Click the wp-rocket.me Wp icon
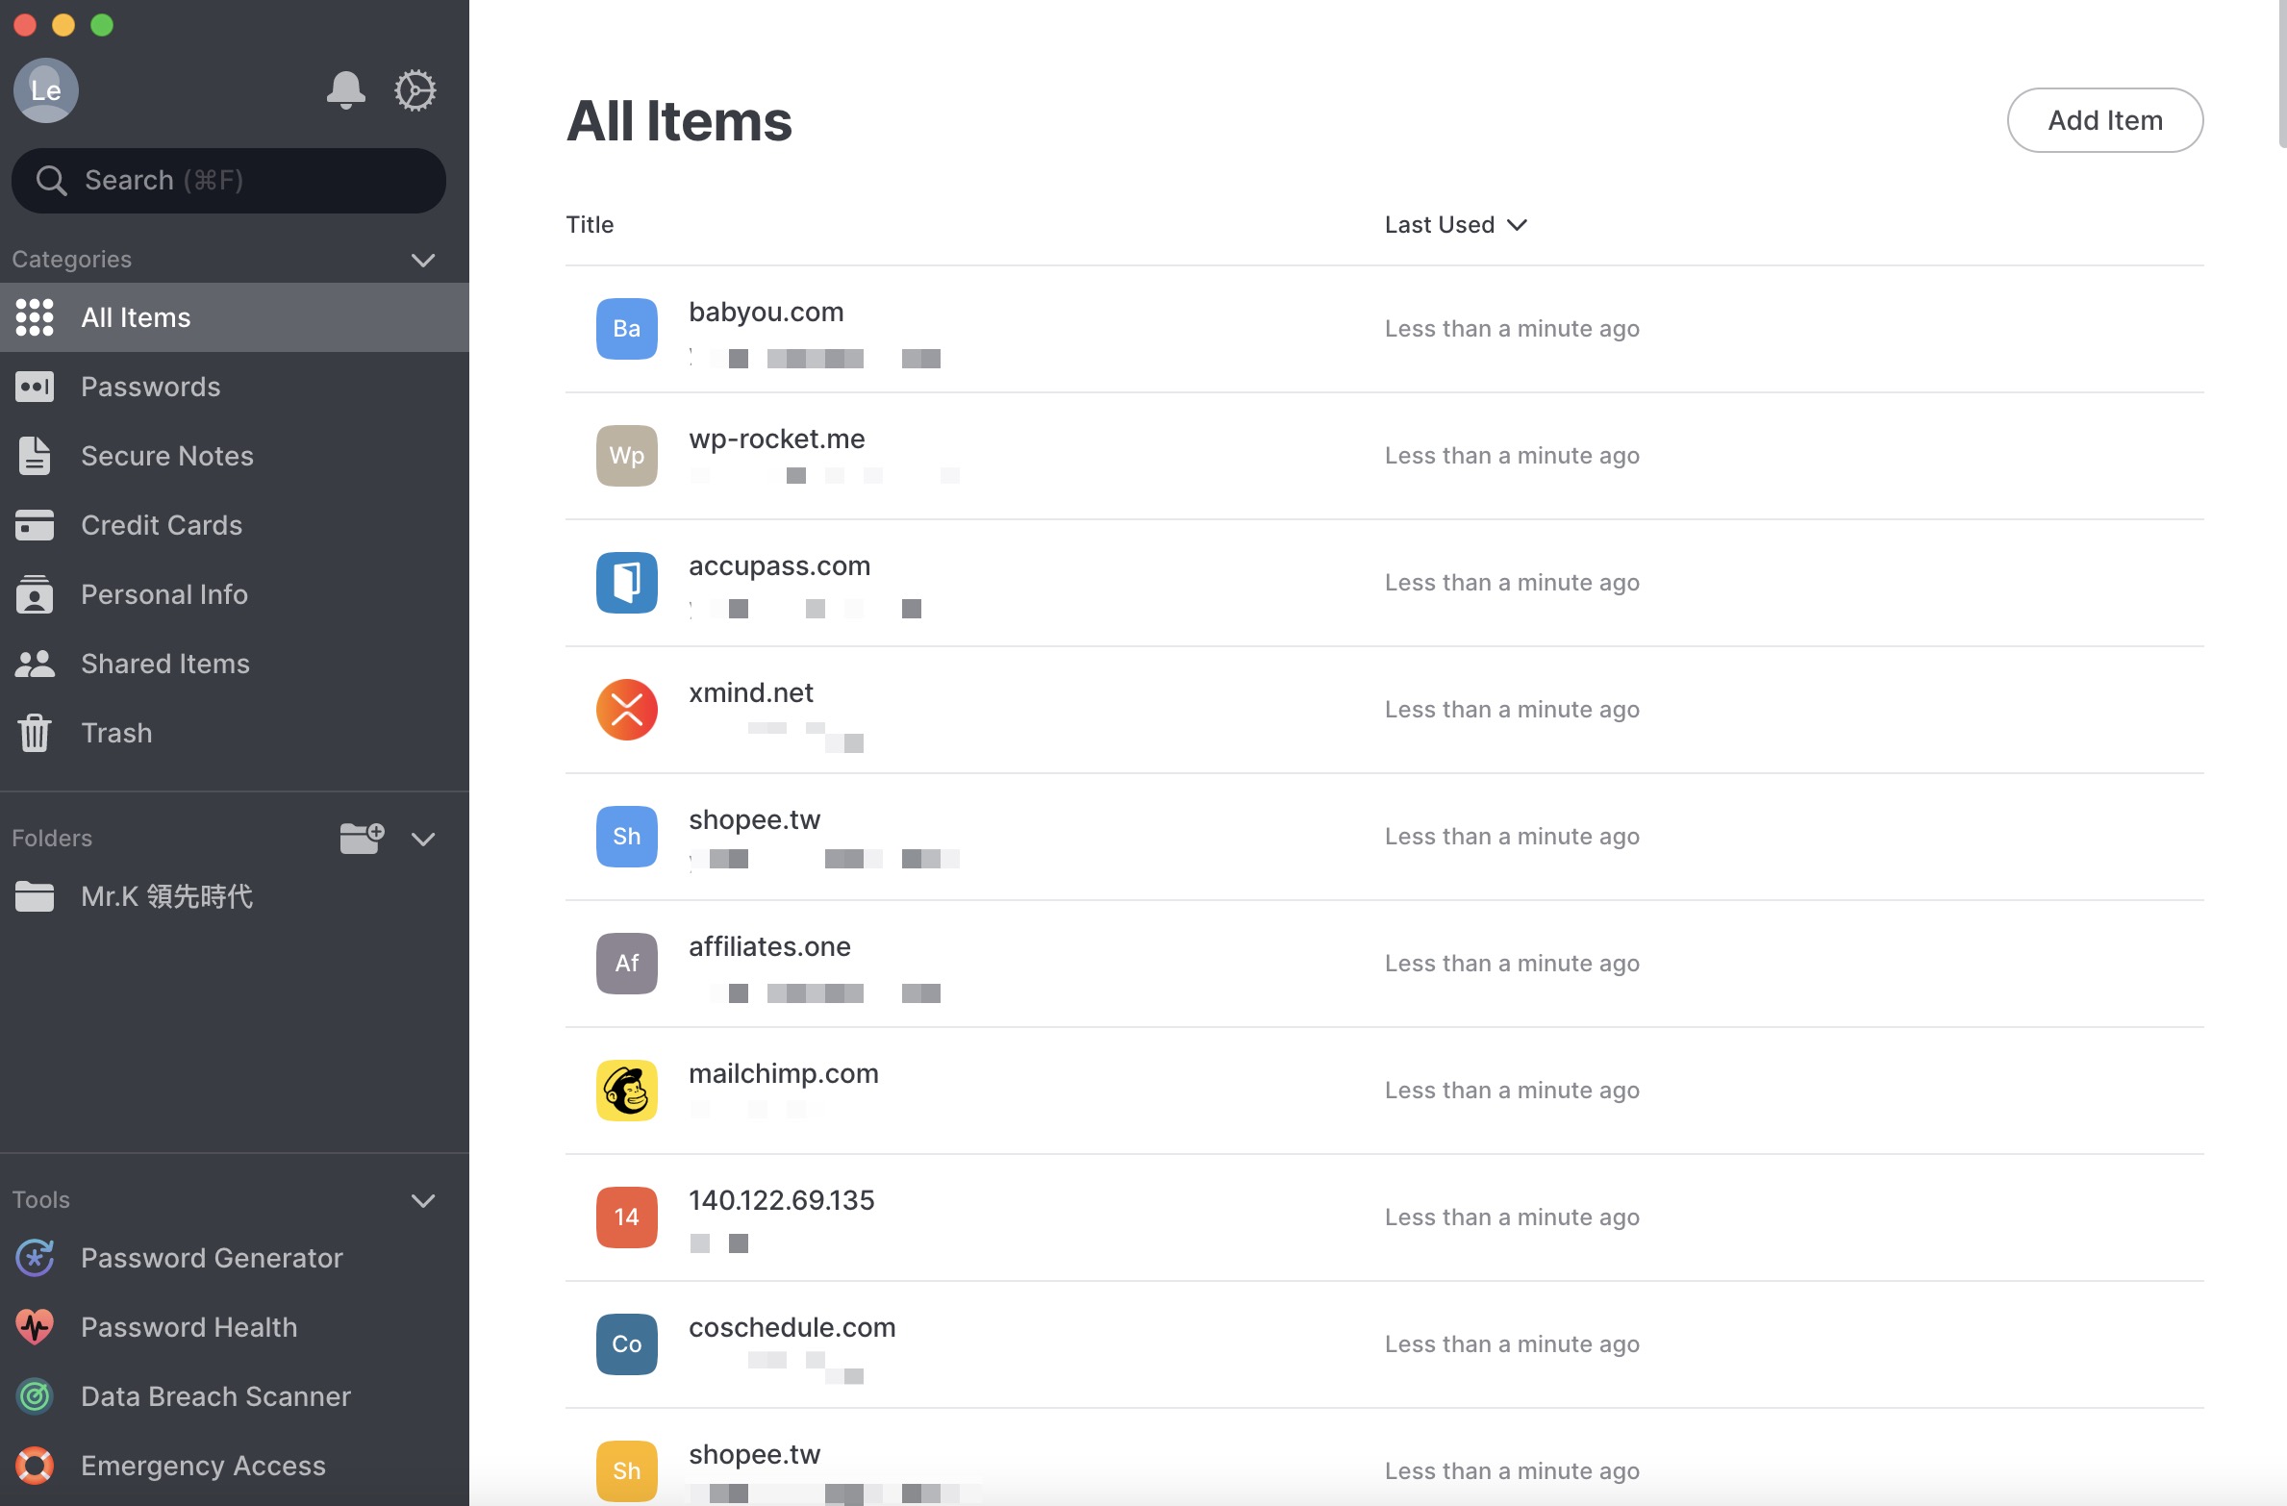Screen dimensions: 2287x1506 click(x=627, y=456)
